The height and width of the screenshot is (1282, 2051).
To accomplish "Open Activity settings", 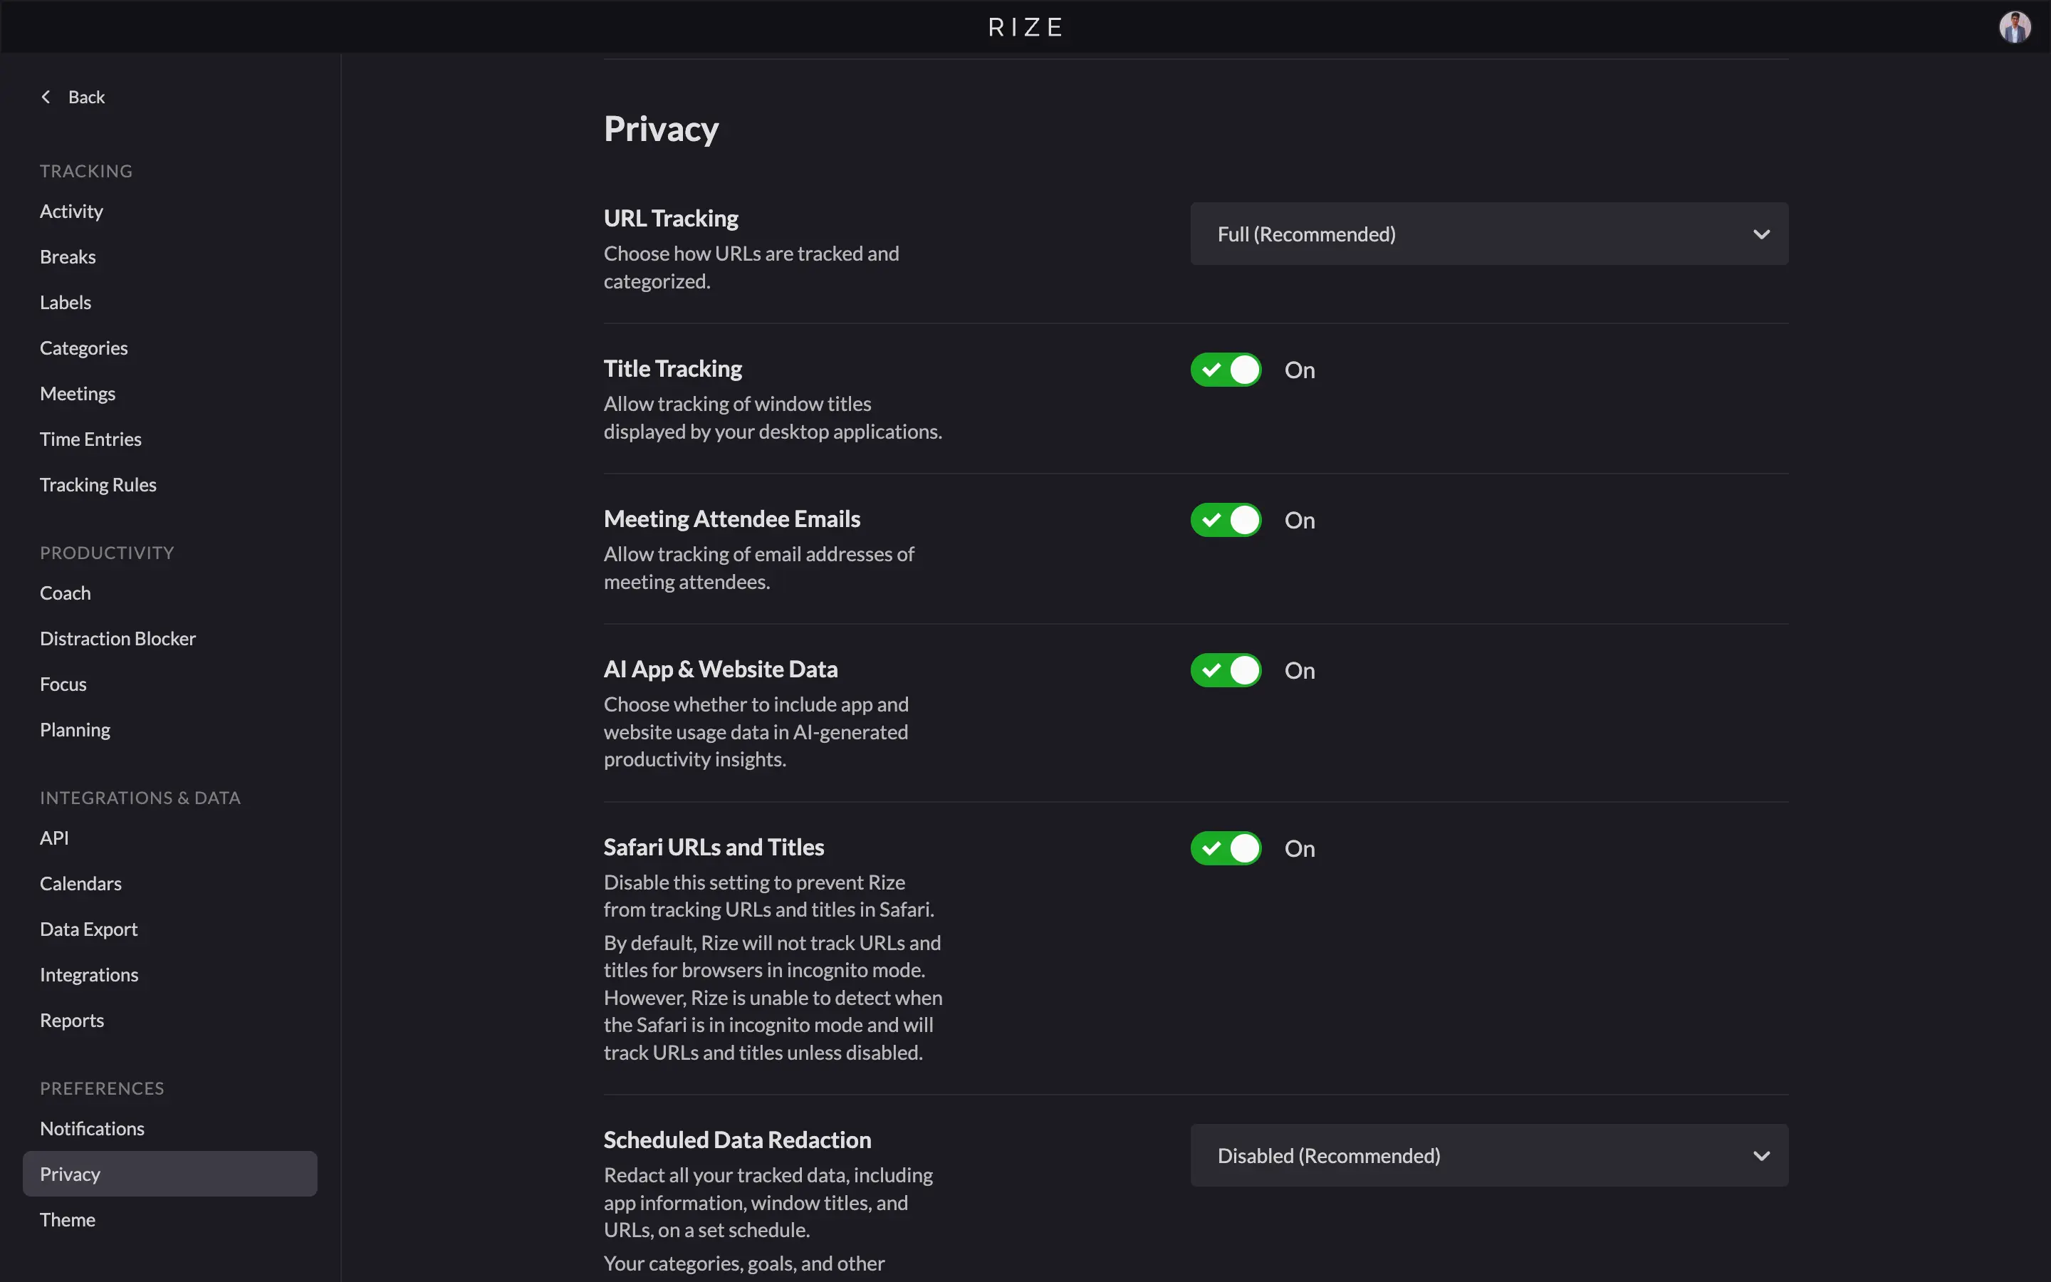I will (x=71, y=211).
